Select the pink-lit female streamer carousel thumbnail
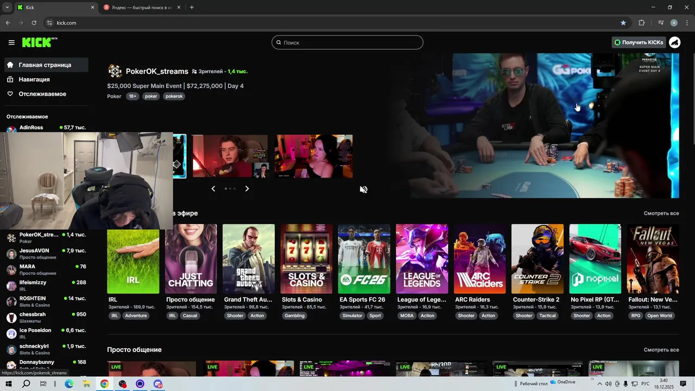 pos(313,156)
